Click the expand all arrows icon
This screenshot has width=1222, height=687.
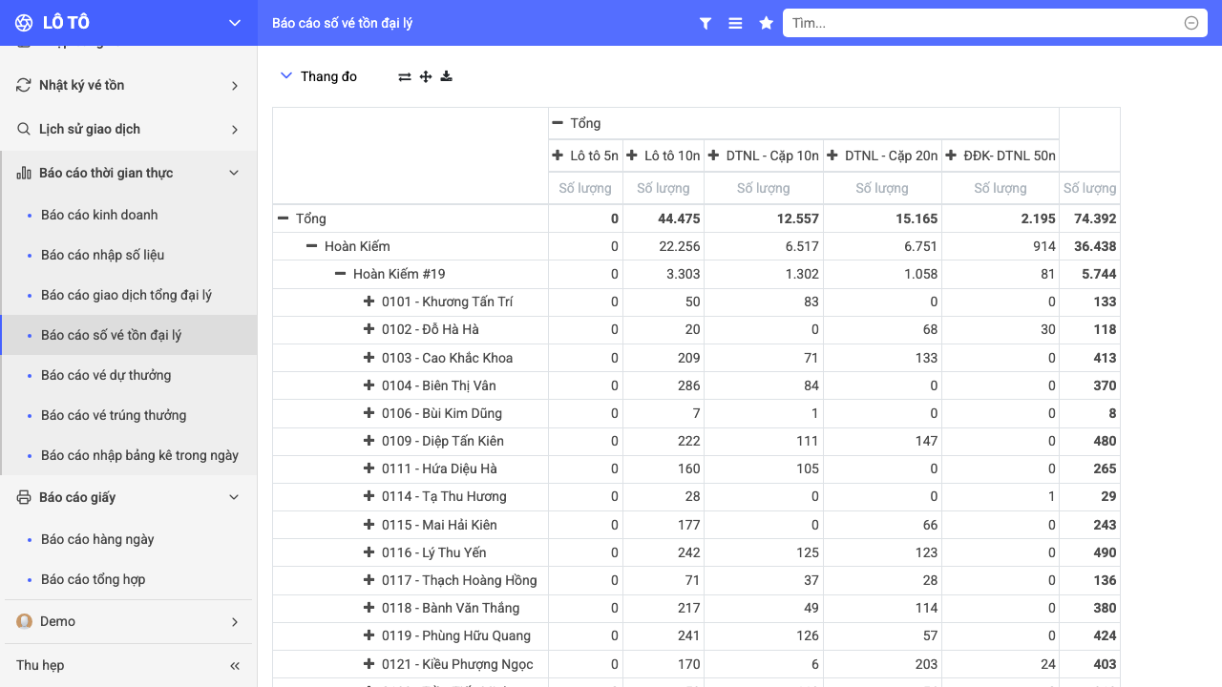point(426,76)
